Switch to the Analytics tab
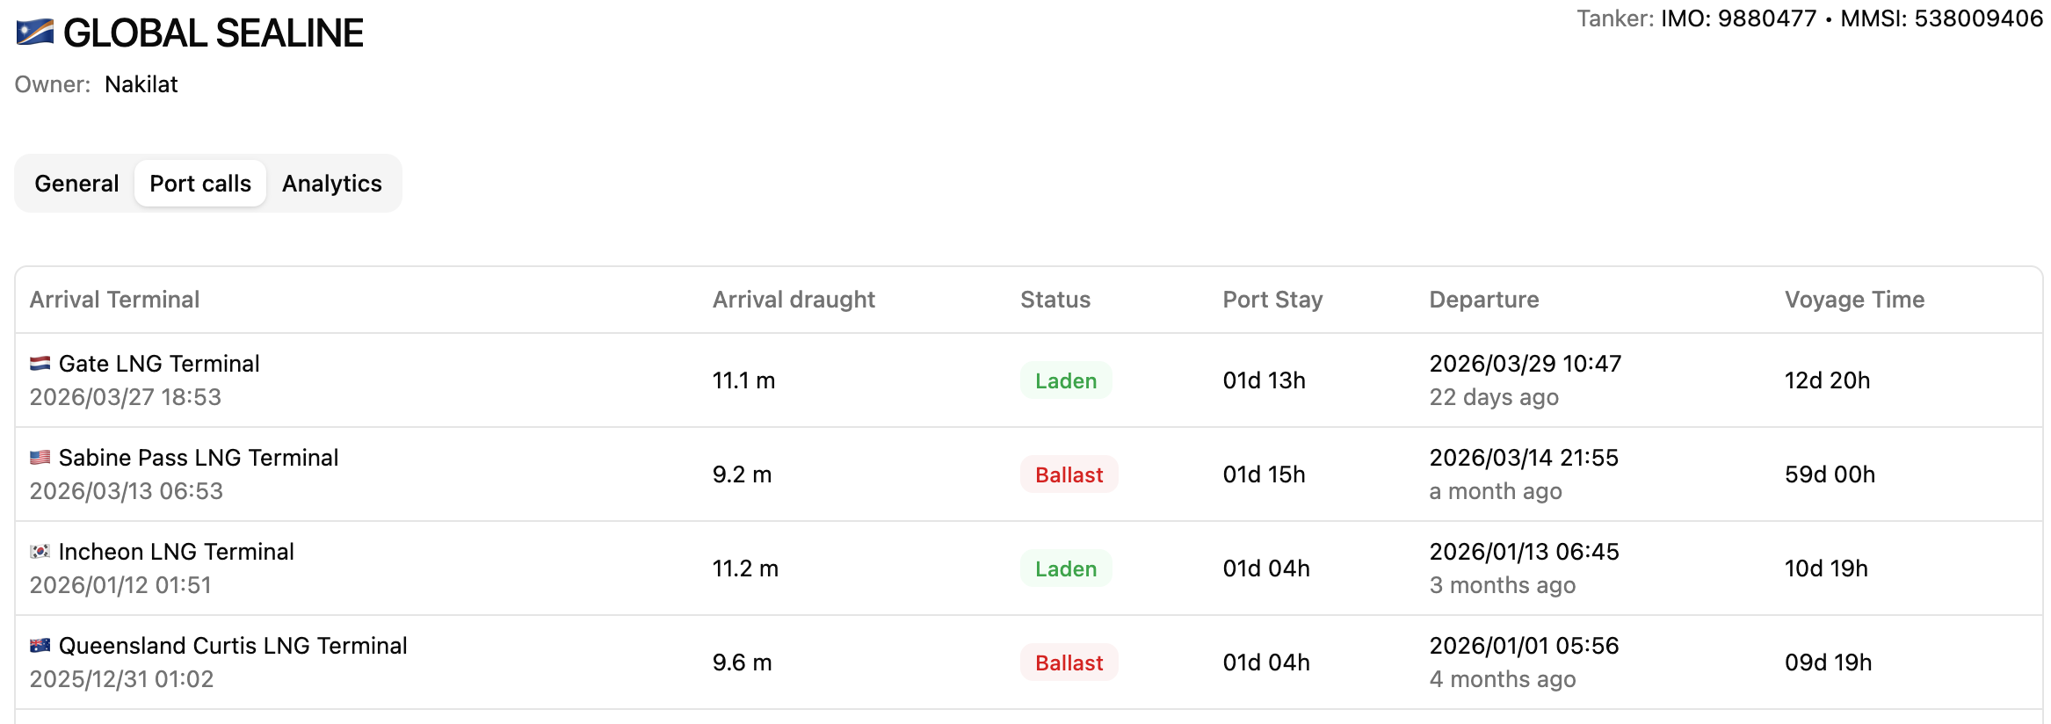Viewport: 2051px width, 724px height. click(332, 184)
